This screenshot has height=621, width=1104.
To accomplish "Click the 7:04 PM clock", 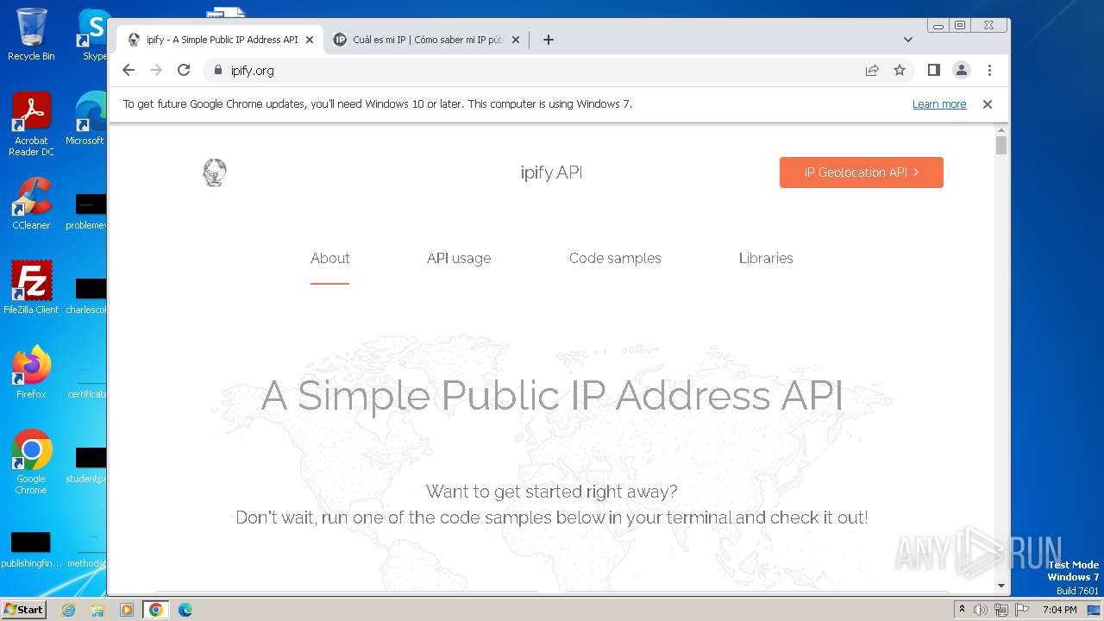I will coord(1059,610).
